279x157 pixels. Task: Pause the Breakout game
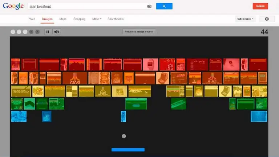point(48,32)
